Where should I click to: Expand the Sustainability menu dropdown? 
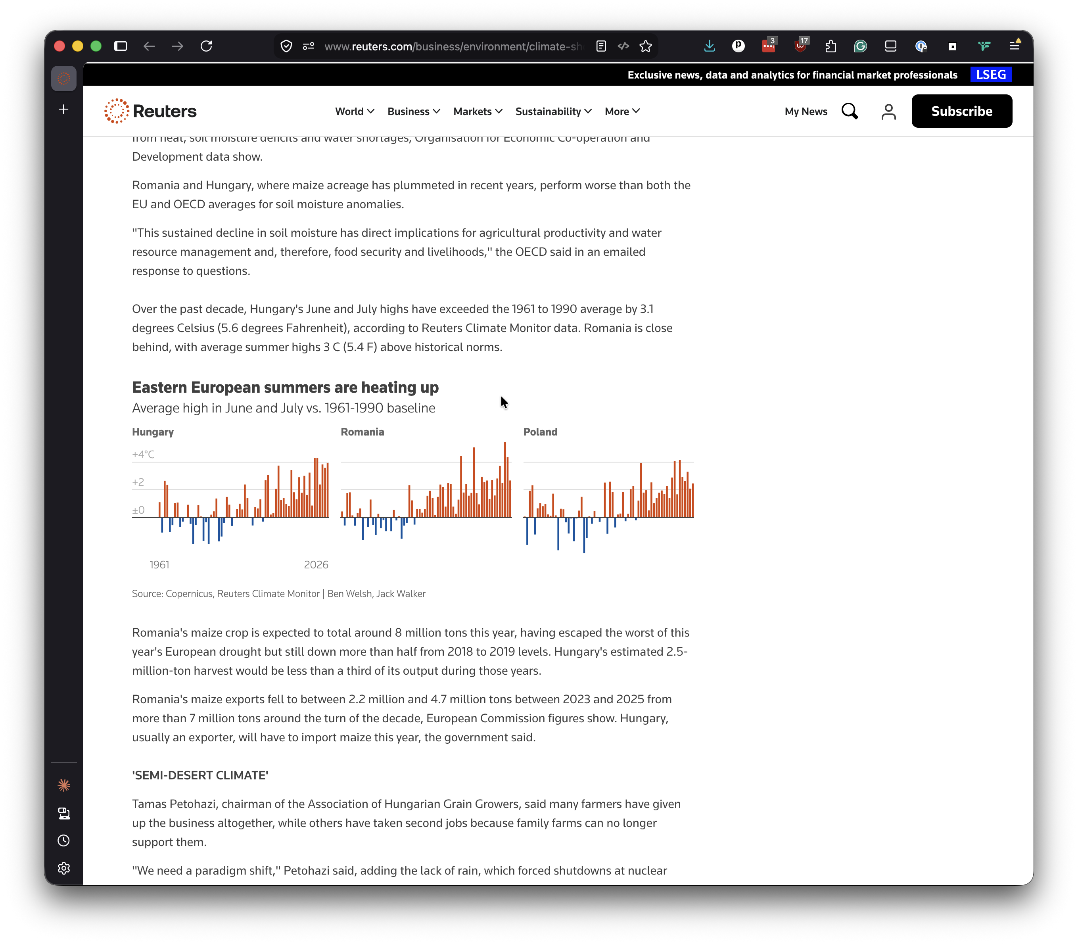(554, 111)
